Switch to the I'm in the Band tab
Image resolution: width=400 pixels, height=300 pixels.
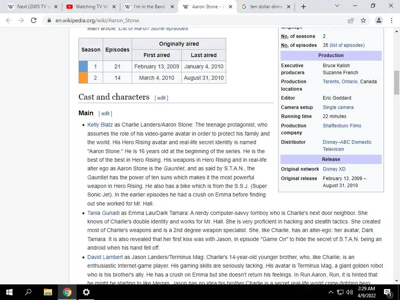pyautogui.click(x=149, y=7)
